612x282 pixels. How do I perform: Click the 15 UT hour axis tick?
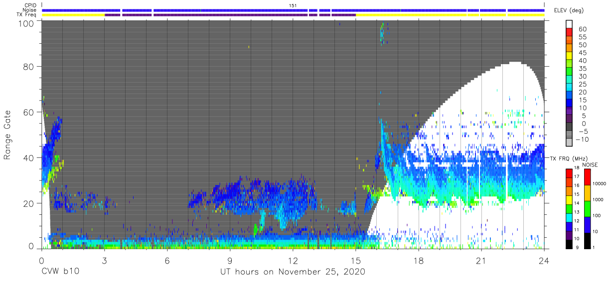tap(356, 261)
